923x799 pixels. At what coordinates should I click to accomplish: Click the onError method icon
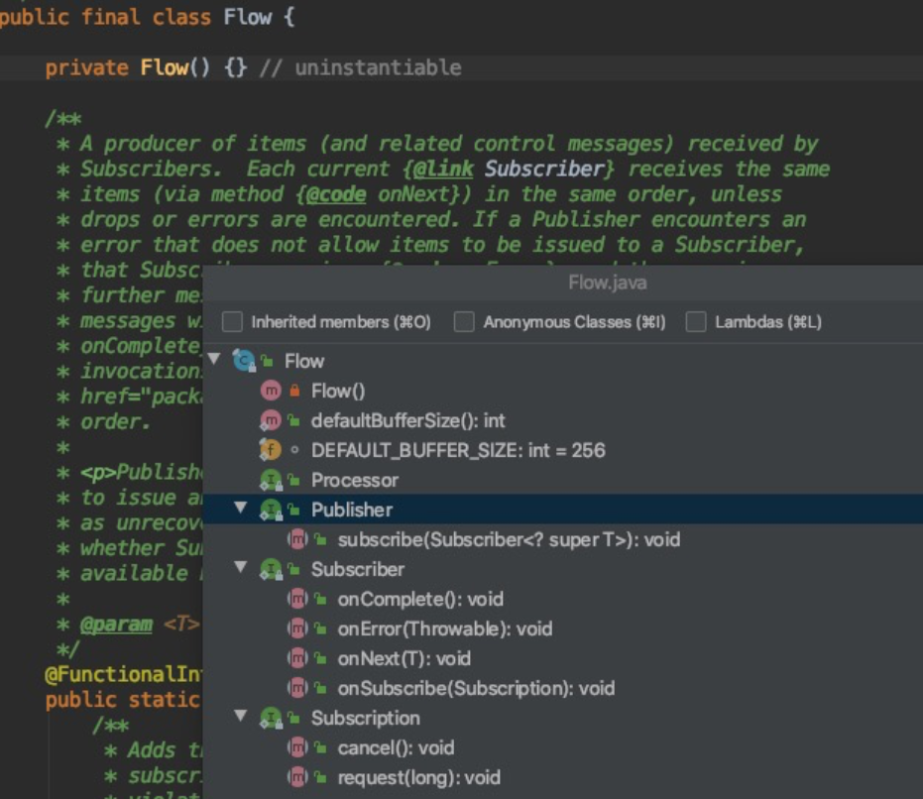point(297,628)
